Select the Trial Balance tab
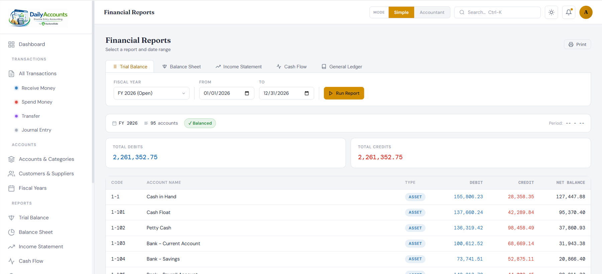This screenshot has height=274, width=602. pyautogui.click(x=130, y=66)
